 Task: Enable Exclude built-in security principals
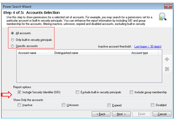click(x=77, y=92)
